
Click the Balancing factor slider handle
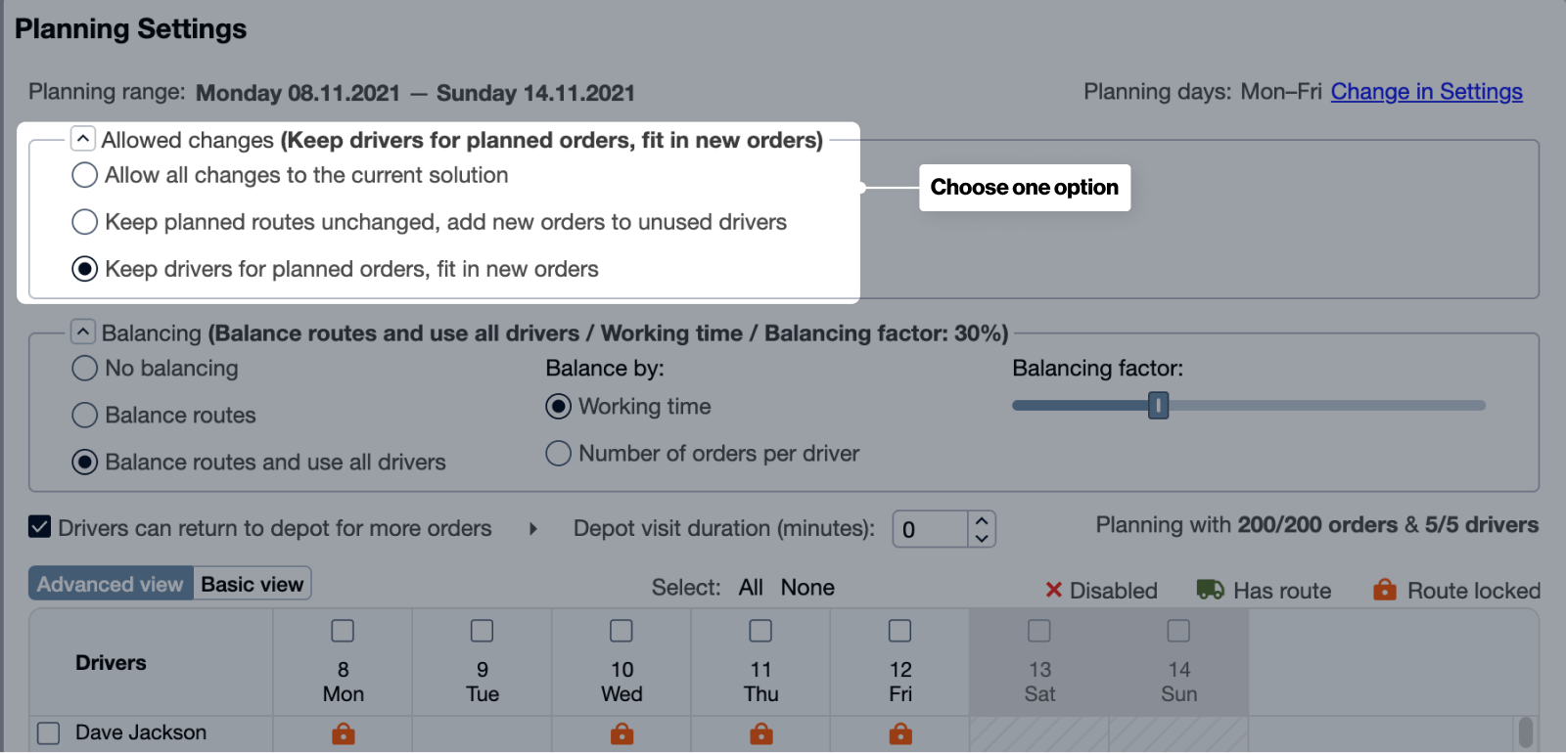[x=1158, y=405]
